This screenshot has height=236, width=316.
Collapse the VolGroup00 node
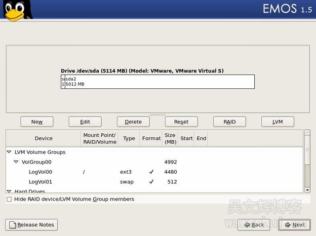point(16,162)
